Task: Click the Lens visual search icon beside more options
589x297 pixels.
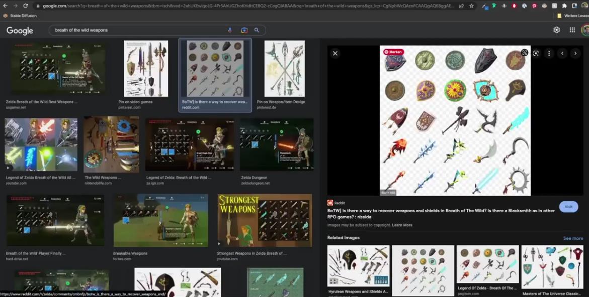Action: (536, 53)
